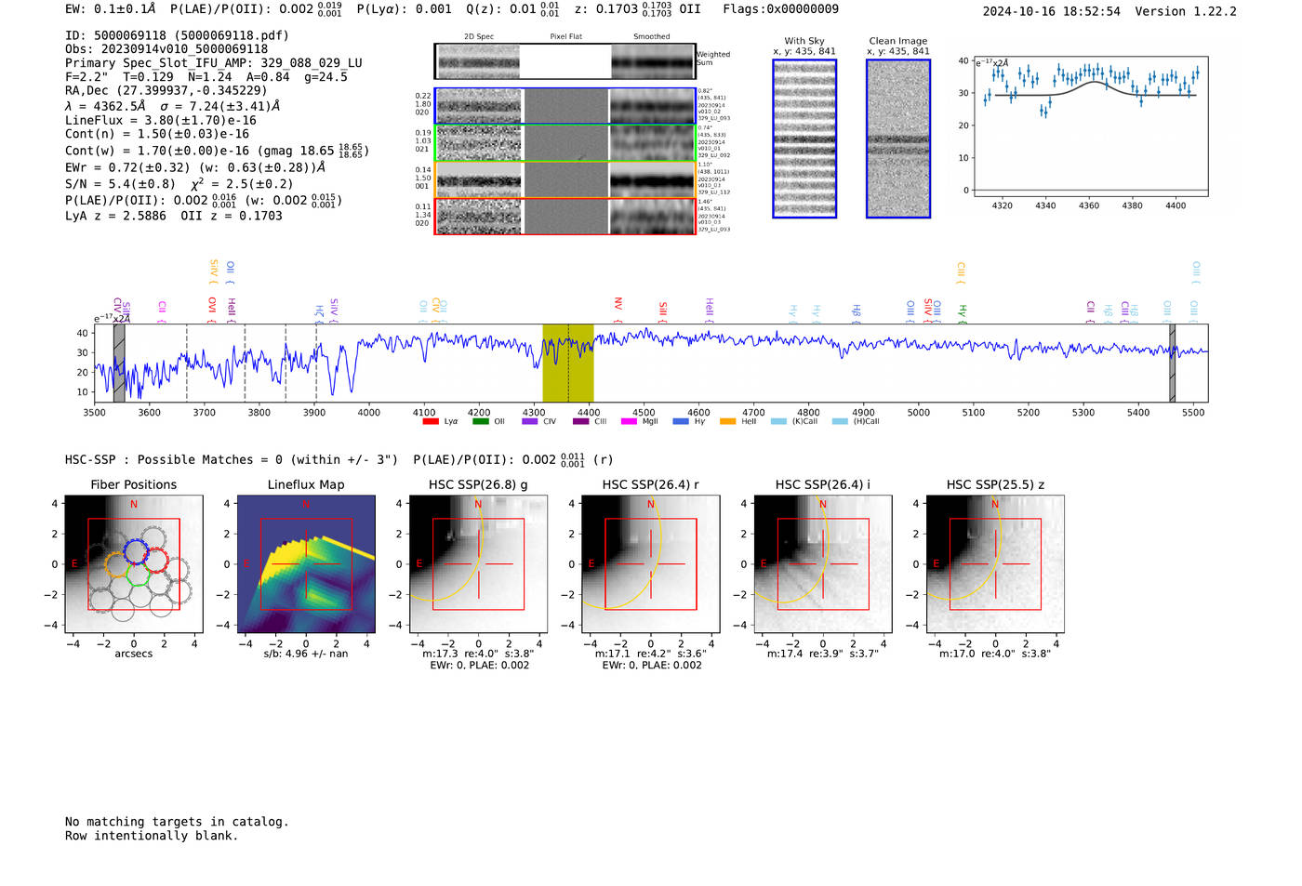This screenshot has width=1302, height=886.
Task: Click the λ = 4362.5Å line
Action: [x=173, y=106]
